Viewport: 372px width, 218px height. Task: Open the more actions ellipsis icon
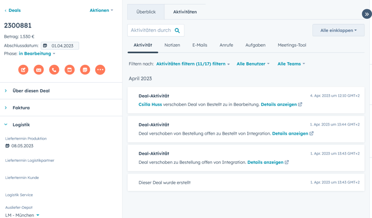[x=100, y=70]
